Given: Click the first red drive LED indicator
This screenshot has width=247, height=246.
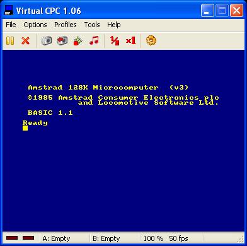Looking at the screenshot, I should (12, 238).
